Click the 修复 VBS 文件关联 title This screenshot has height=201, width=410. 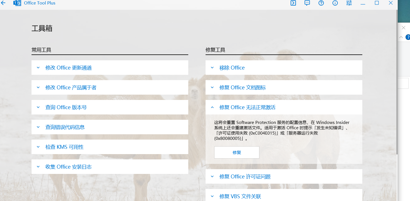click(x=240, y=196)
